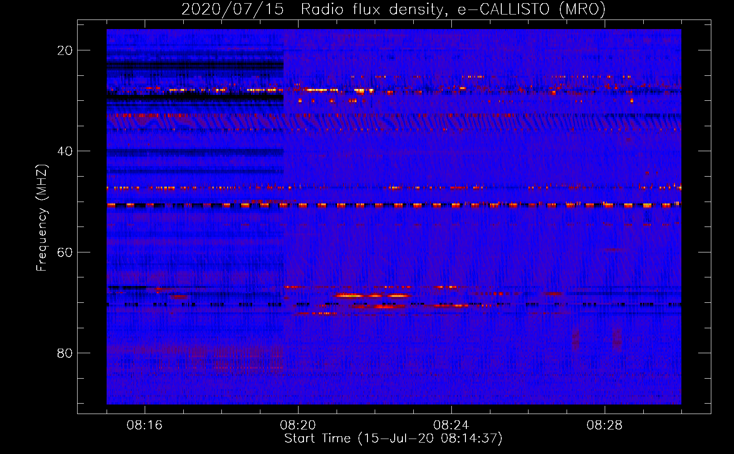Click the '40' frequency tick label
This screenshot has width=734, height=454.
pyautogui.click(x=65, y=151)
